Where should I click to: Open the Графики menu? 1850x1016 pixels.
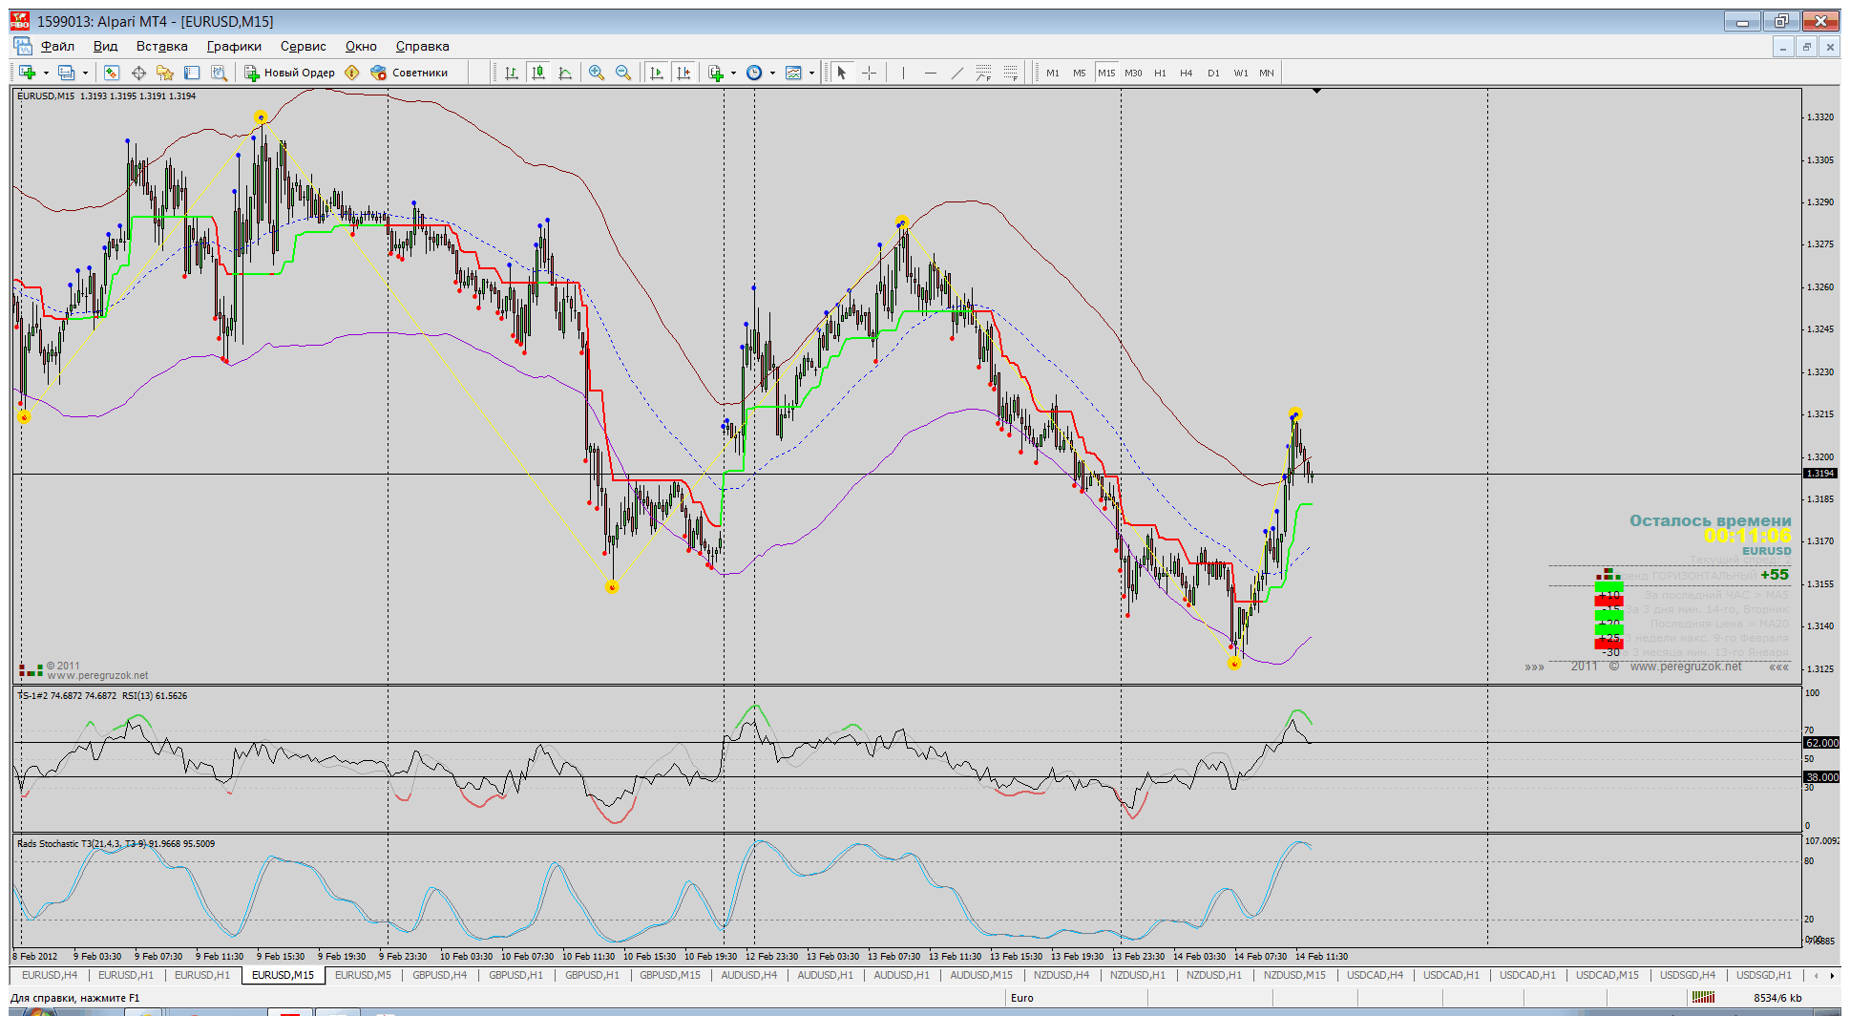point(234,46)
